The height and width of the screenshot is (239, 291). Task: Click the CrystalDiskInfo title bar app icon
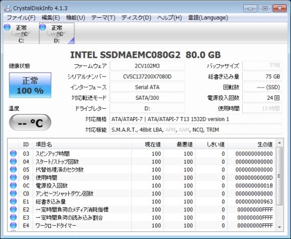click(8, 8)
